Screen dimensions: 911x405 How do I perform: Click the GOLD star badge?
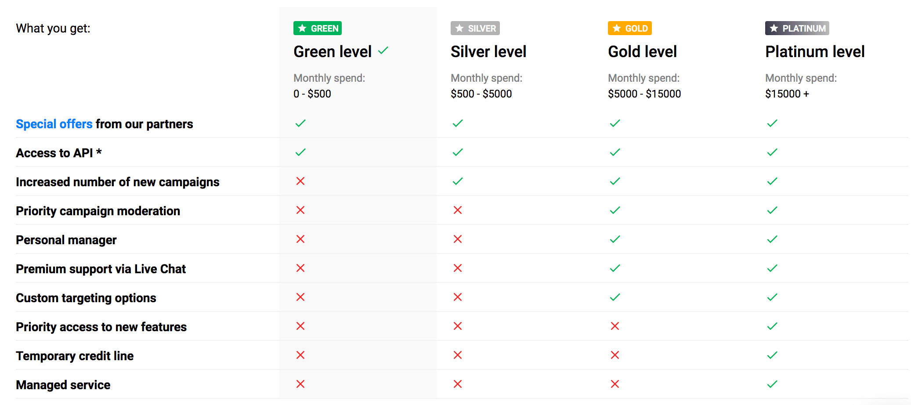tap(629, 29)
